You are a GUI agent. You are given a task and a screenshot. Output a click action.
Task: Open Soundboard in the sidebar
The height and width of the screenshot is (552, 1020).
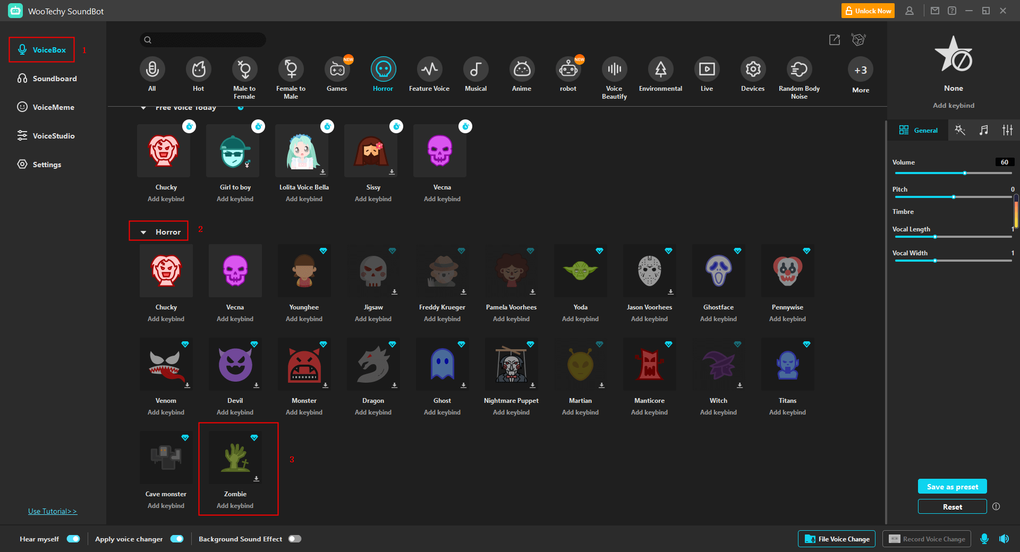47,79
